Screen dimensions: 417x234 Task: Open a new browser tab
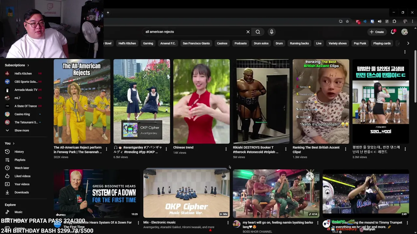[108, 13]
